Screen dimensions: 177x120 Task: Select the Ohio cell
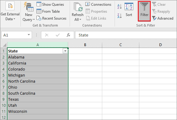click(38, 87)
